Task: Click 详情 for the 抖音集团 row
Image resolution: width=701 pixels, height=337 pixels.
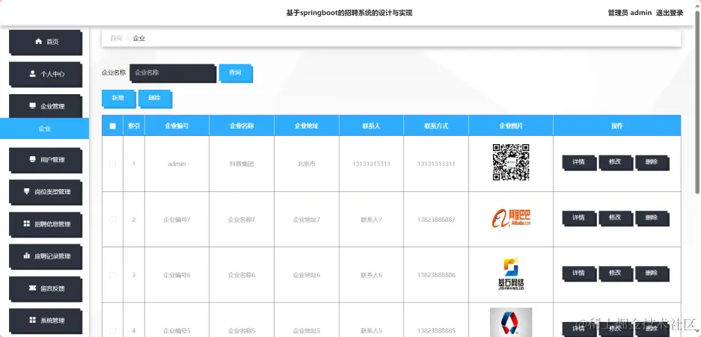Action: tap(579, 163)
